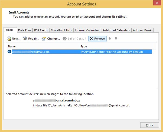Click the New account envelope icon

(x=9, y=39)
